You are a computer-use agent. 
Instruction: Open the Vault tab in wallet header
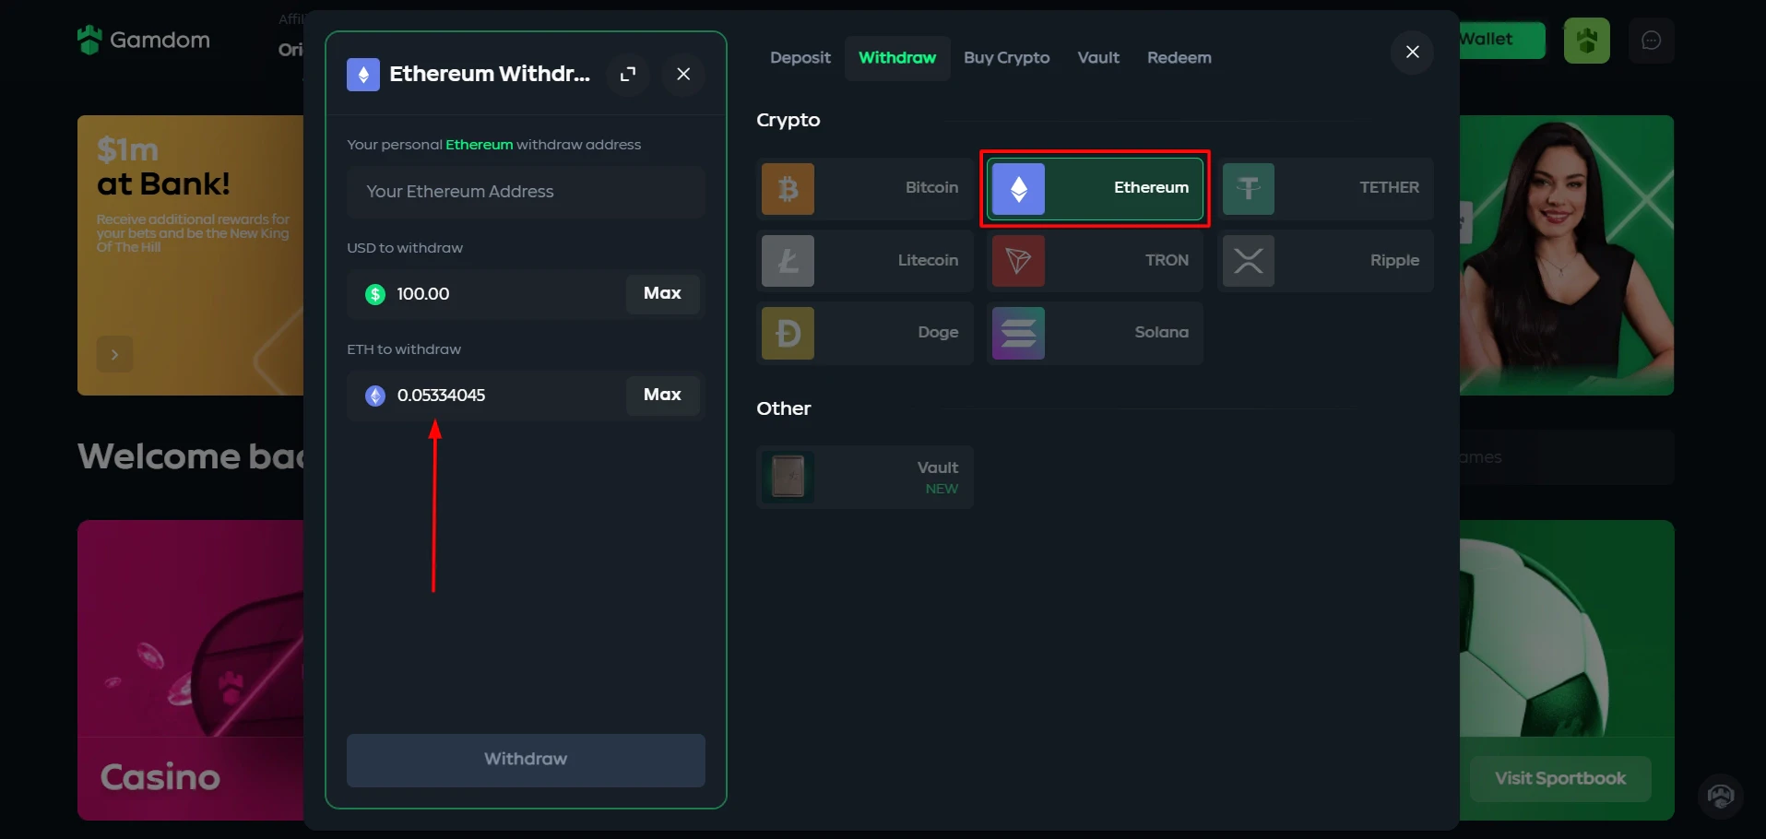click(x=1098, y=58)
